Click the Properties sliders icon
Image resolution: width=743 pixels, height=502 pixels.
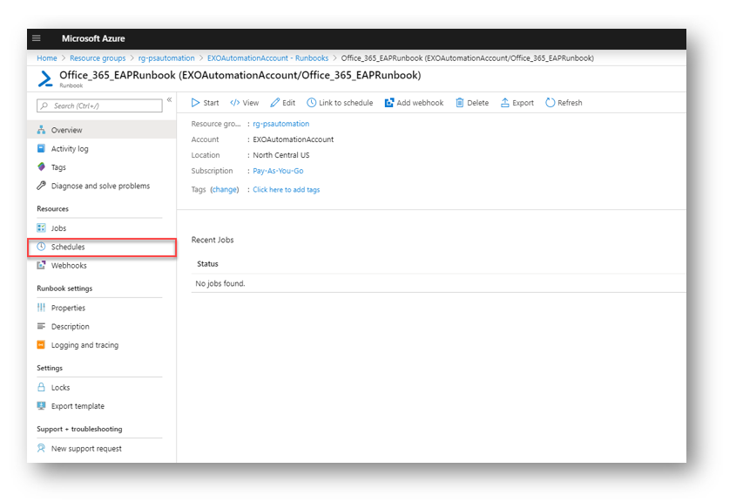41,308
